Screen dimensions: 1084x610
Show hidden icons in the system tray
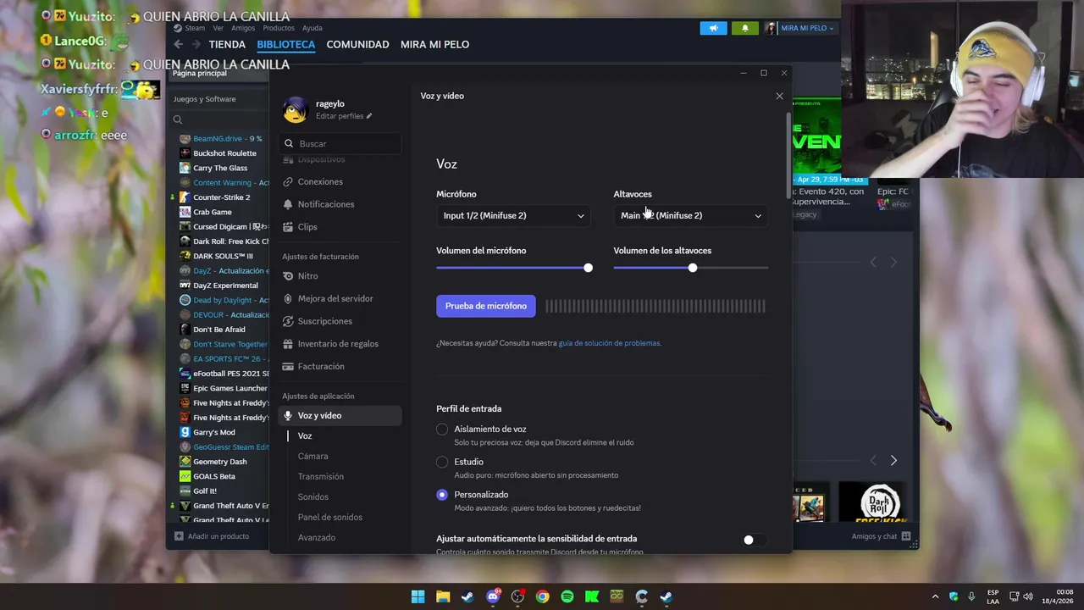(935, 596)
